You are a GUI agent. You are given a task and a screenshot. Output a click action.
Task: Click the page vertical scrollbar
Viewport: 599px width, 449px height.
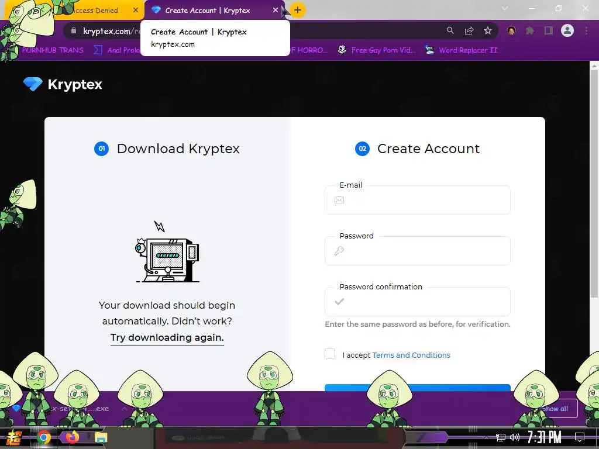[594, 183]
